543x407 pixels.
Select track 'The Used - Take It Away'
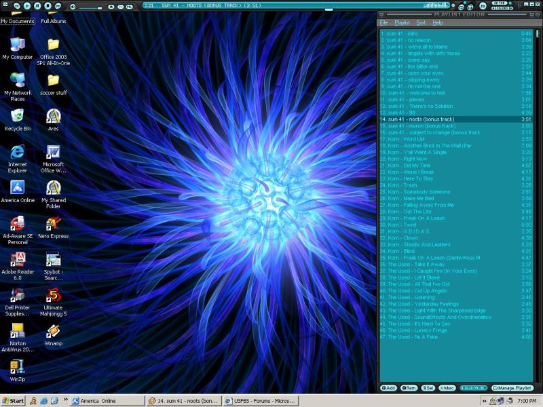tap(455, 265)
